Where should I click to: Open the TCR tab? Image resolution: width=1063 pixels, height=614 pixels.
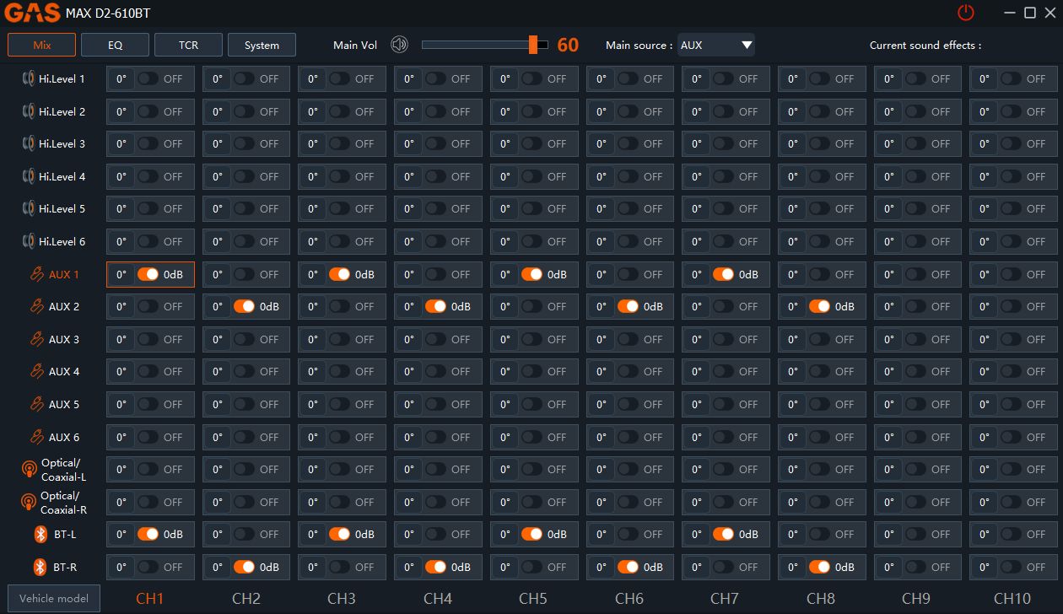click(188, 45)
